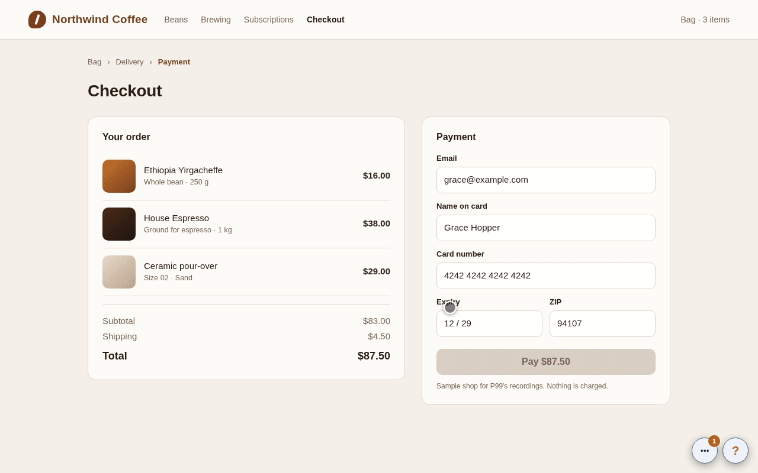Click the $16.00 price
This screenshot has width=758, height=473.
tap(377, 176)
